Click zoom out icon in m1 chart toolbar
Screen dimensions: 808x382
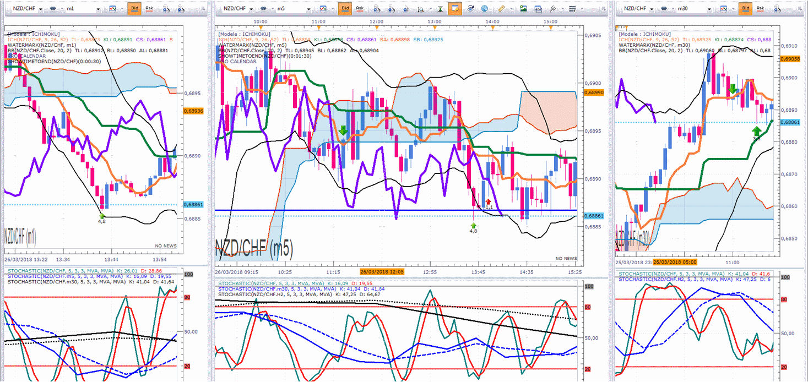[182, 9]
